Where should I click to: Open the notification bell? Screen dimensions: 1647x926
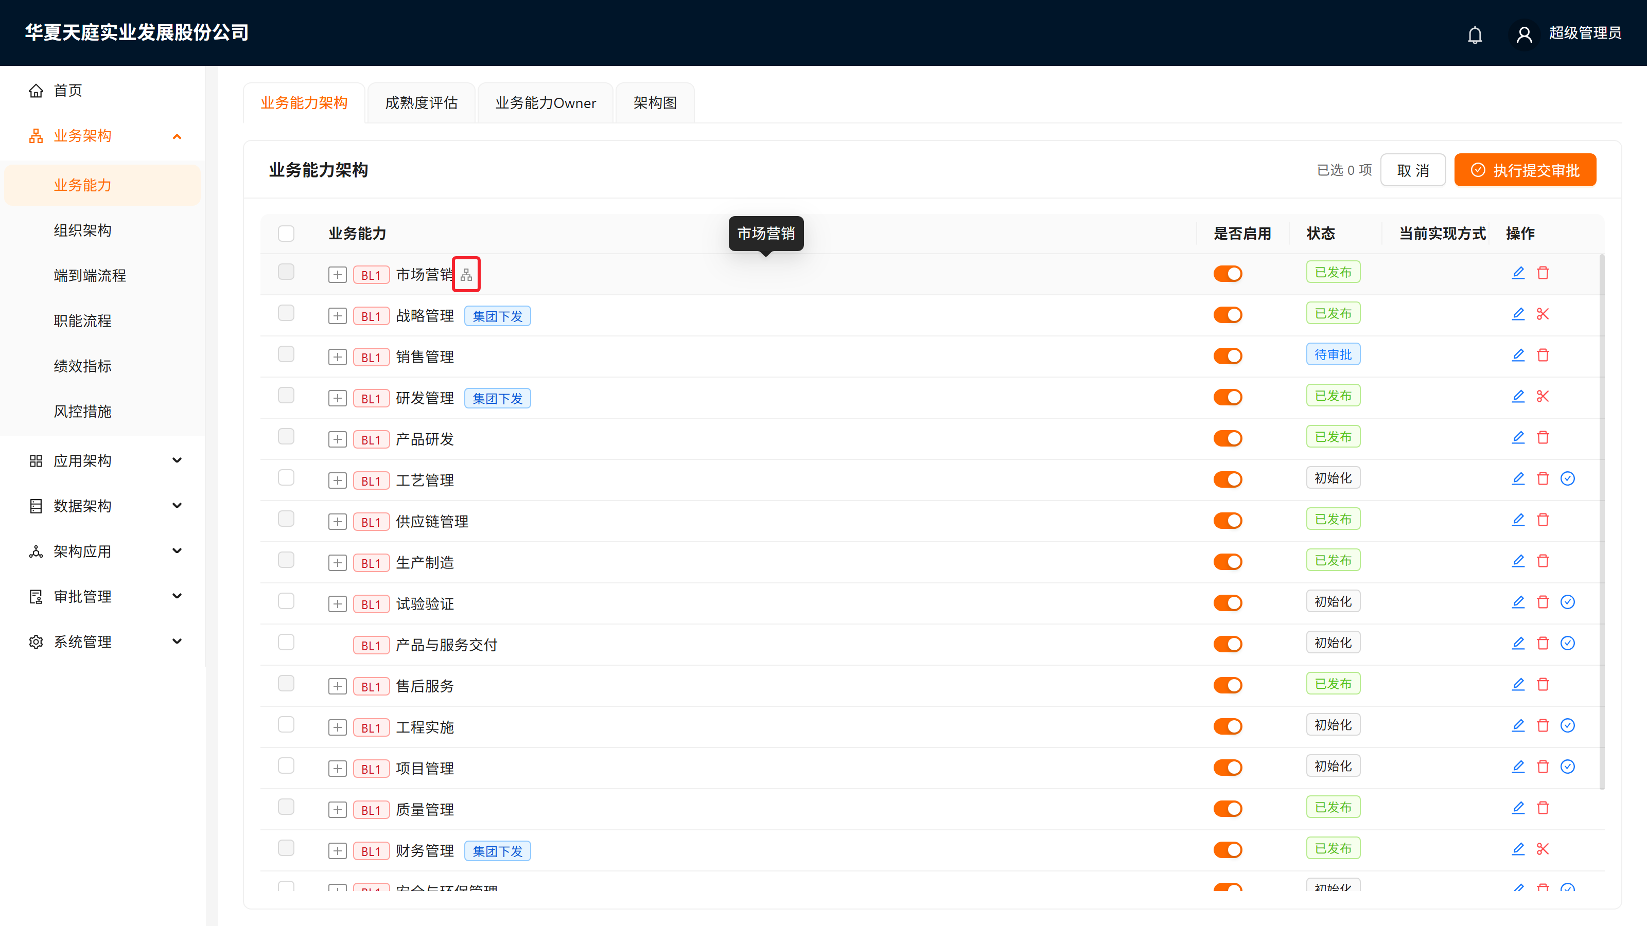(x=1475, y=34)
